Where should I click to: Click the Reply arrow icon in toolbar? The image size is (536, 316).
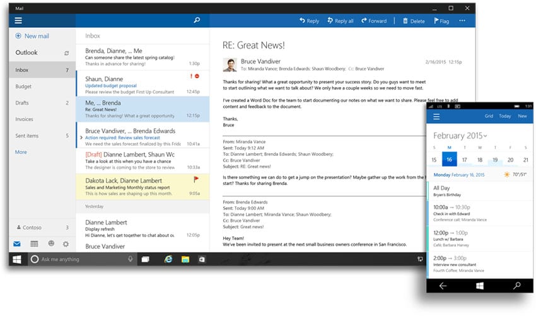click(x=303, y=21)
